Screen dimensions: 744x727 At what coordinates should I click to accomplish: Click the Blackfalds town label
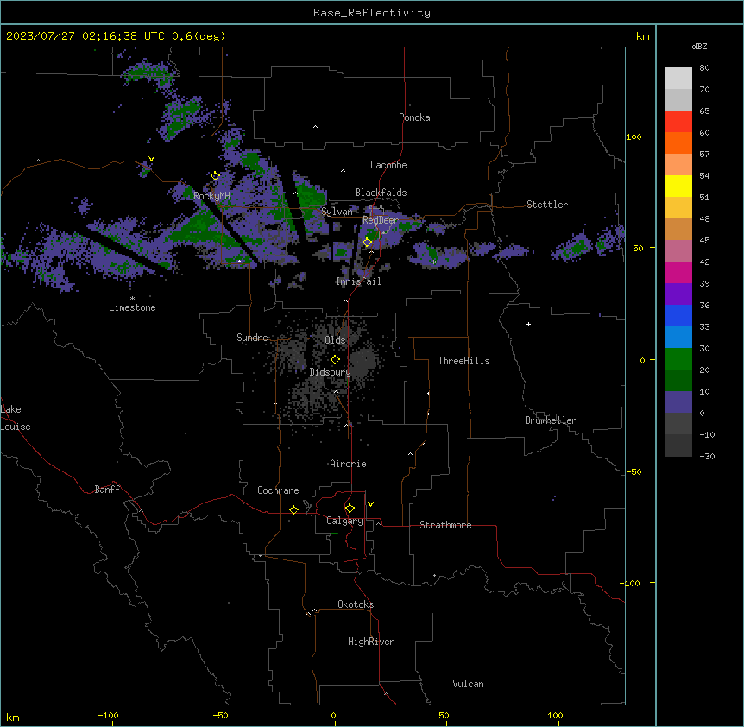tap(381, 193)
